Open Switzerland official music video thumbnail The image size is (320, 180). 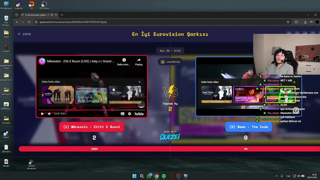coord(248,95)
